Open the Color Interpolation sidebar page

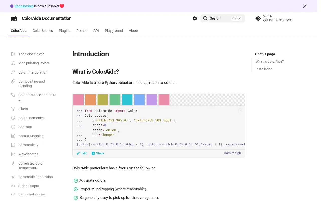[33, 72]
